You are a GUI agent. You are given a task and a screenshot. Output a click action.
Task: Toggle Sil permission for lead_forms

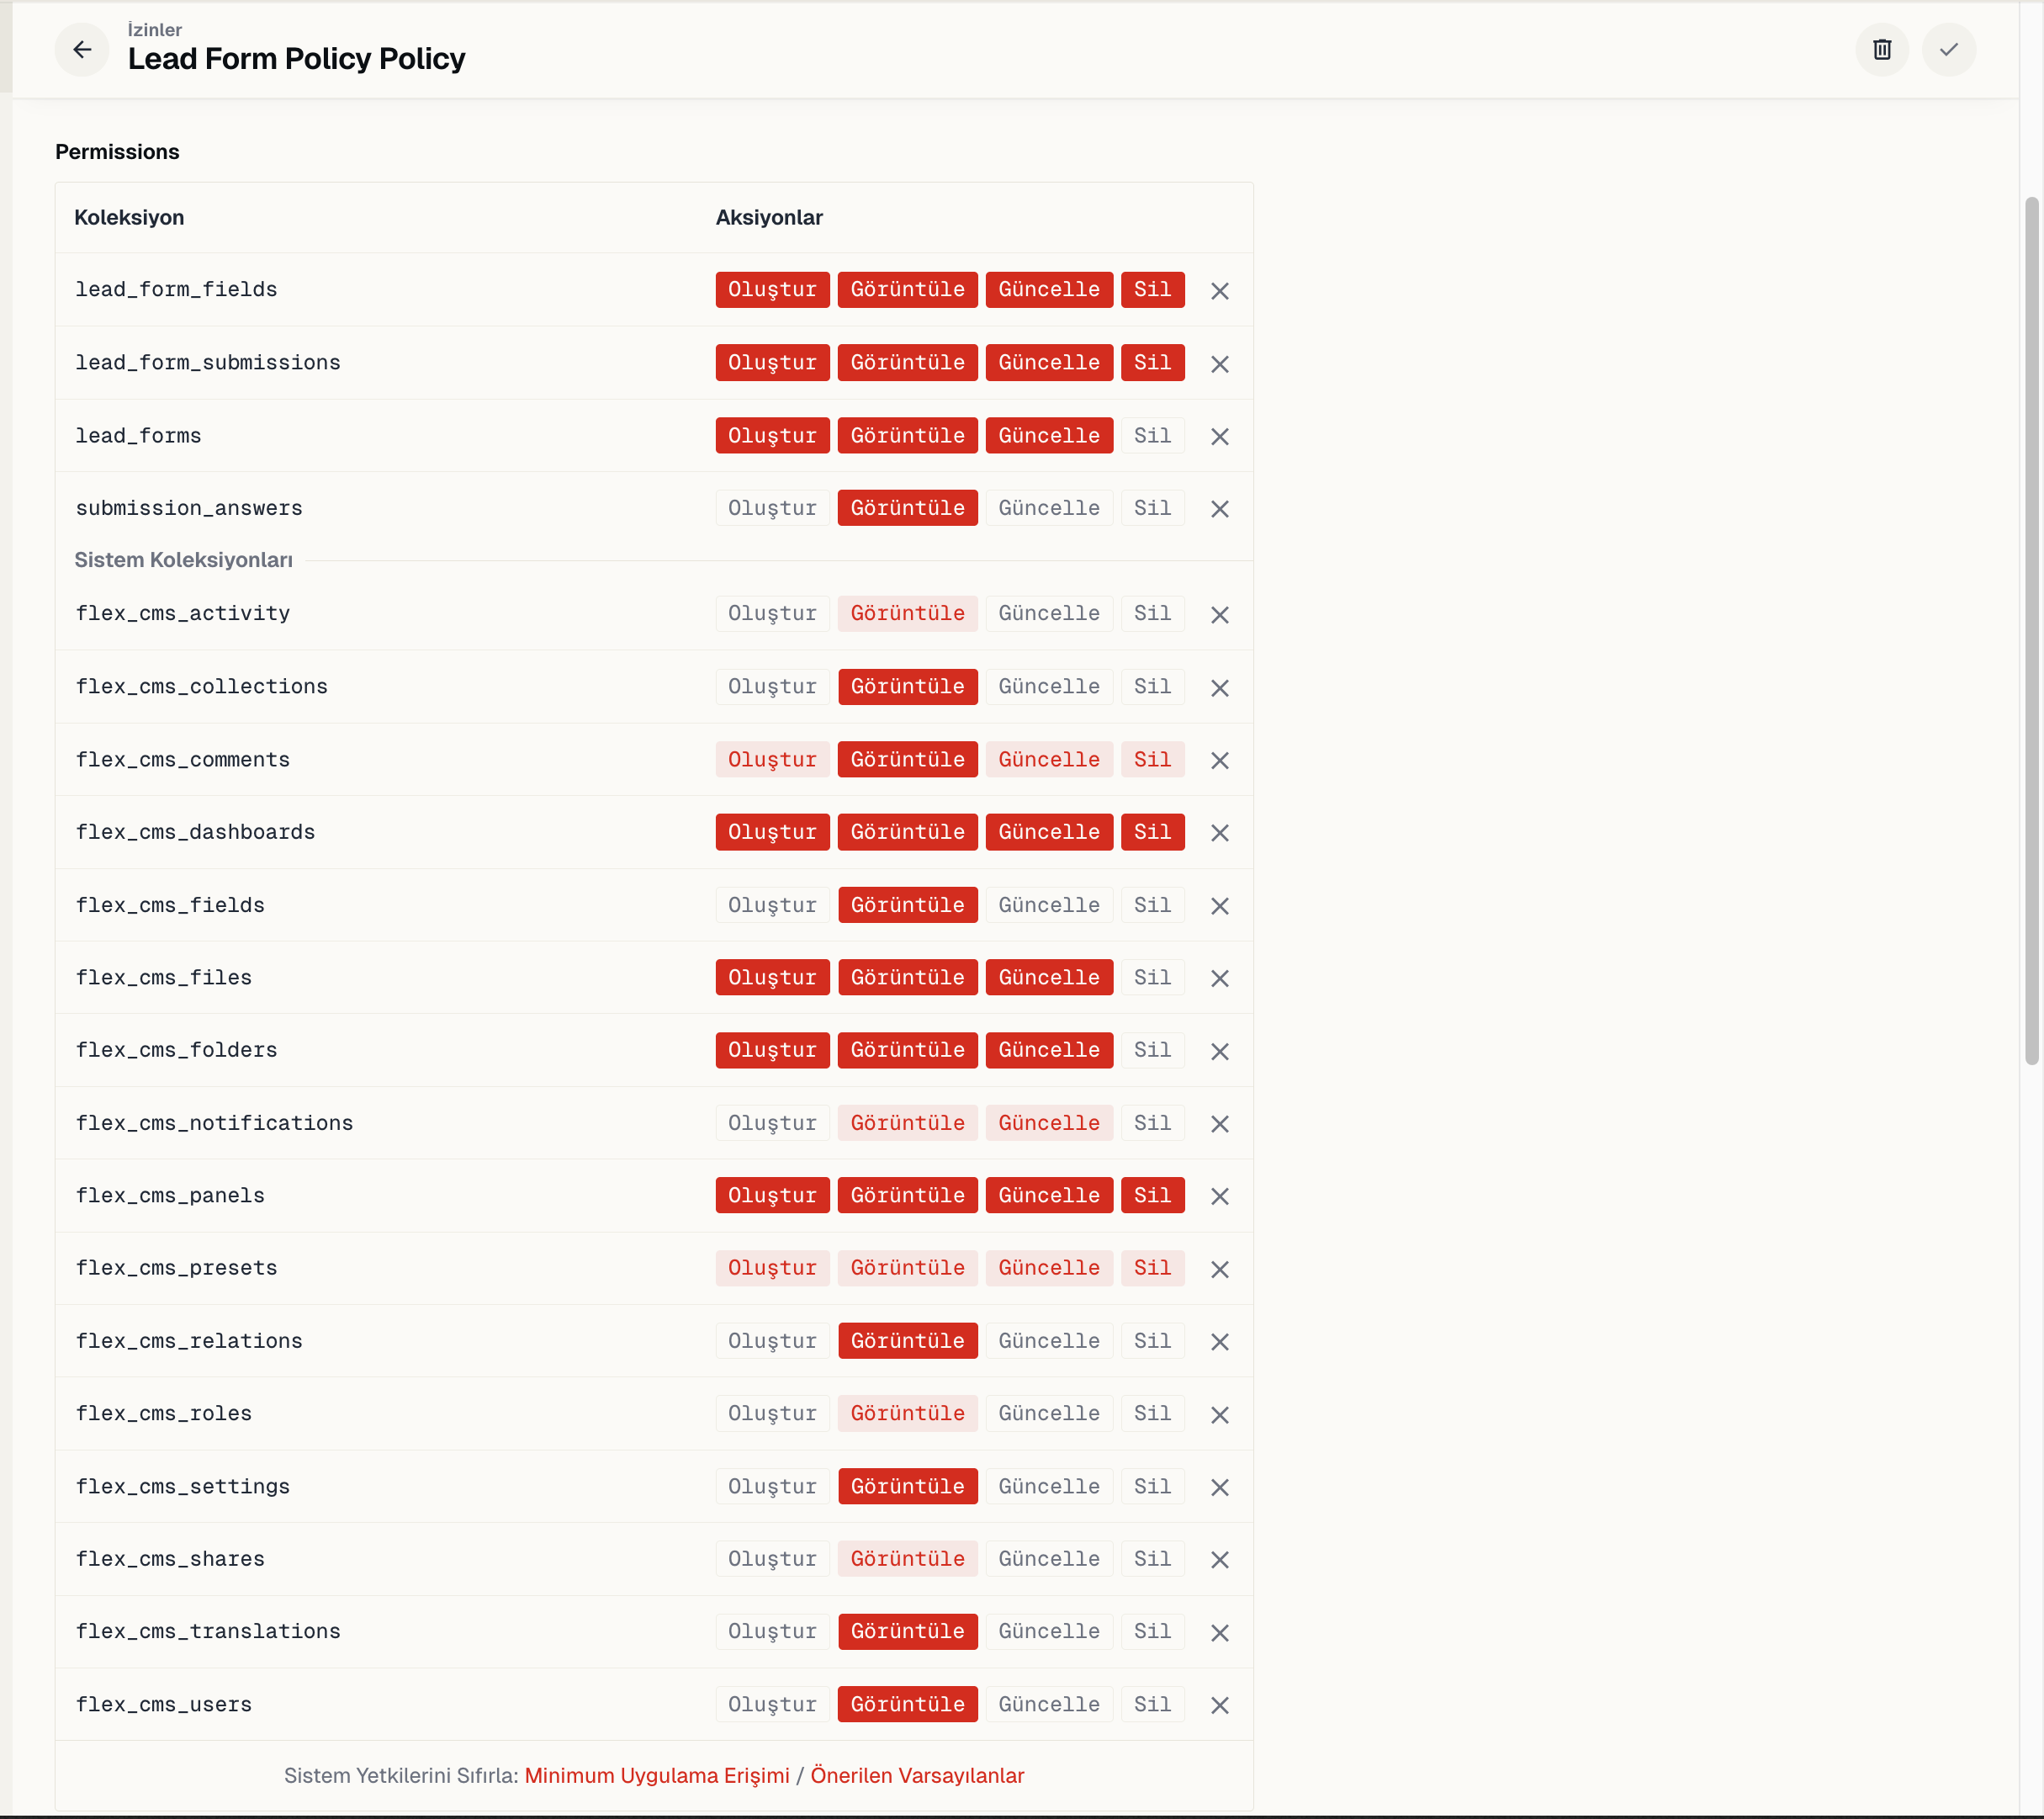1152,436
